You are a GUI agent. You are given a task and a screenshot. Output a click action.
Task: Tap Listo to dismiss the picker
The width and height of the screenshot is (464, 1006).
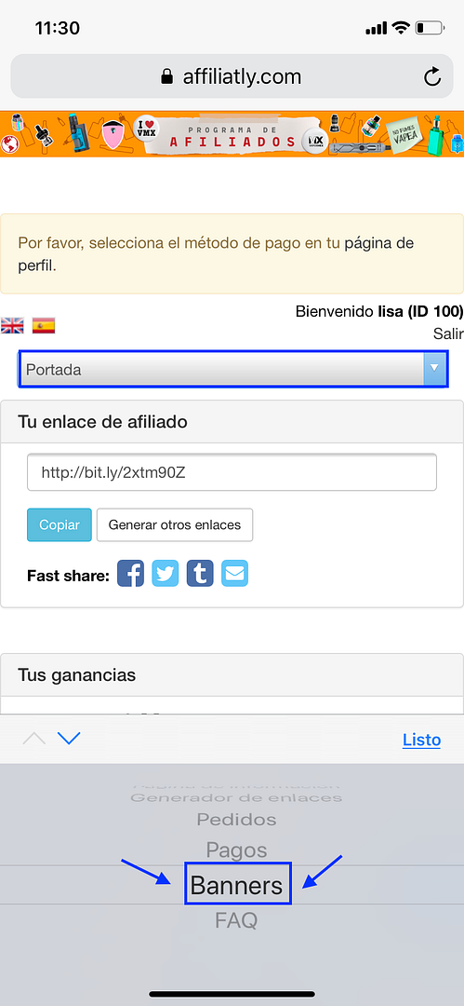coord(422,740)
